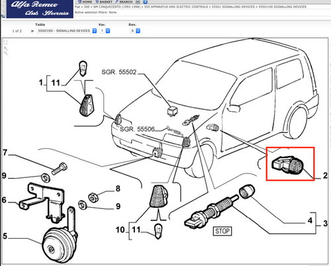Click the switch cap drawing for part 4

point(246,191)
